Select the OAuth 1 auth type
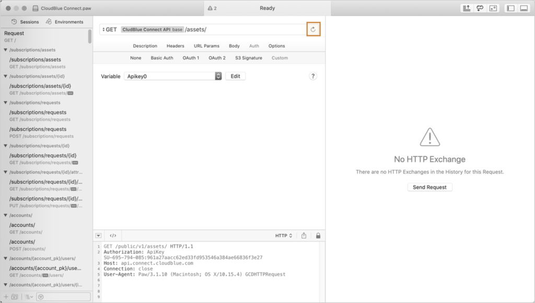The height and width of the screenshot is (303, 535). (191, 57)
